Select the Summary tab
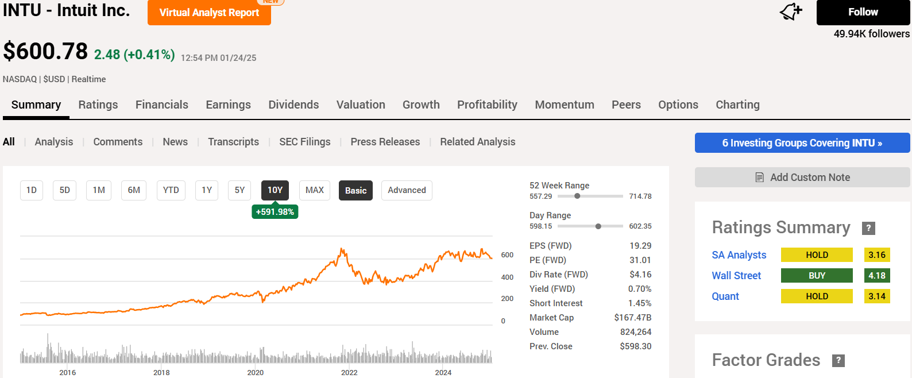 tap(36, 105)
